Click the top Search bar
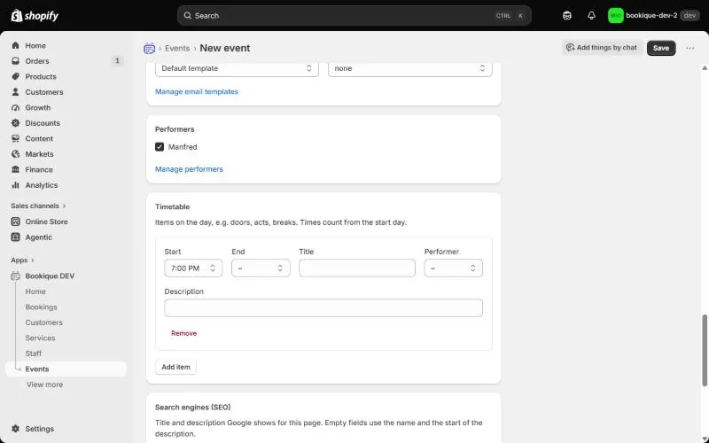 pyautogui.click(x=354, y=16)
